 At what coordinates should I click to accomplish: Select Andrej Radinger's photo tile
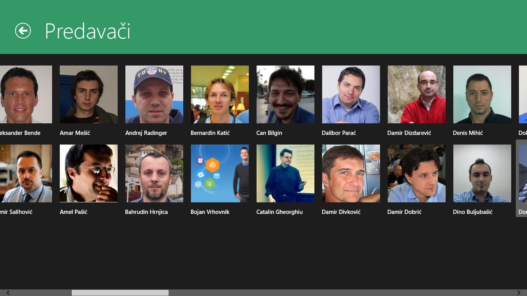[x=154, y=94]
